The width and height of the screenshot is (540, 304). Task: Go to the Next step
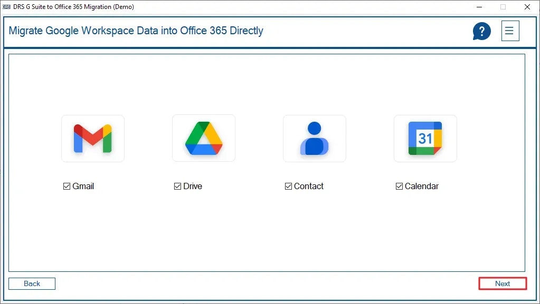pyautogui.click(x=503, y=283)
